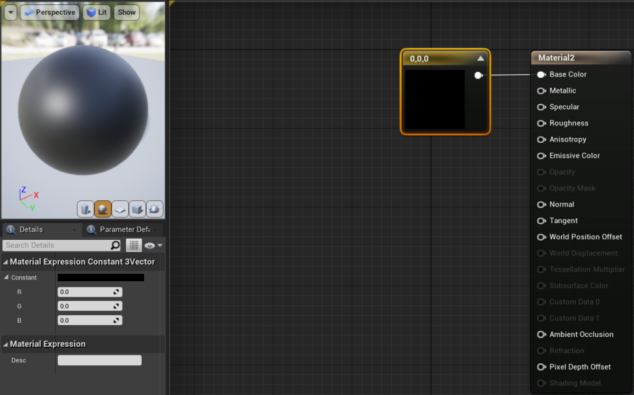This screenshot has width=634, height=395.
Task: Open the property matrix grid view
Action: (134, 245)
